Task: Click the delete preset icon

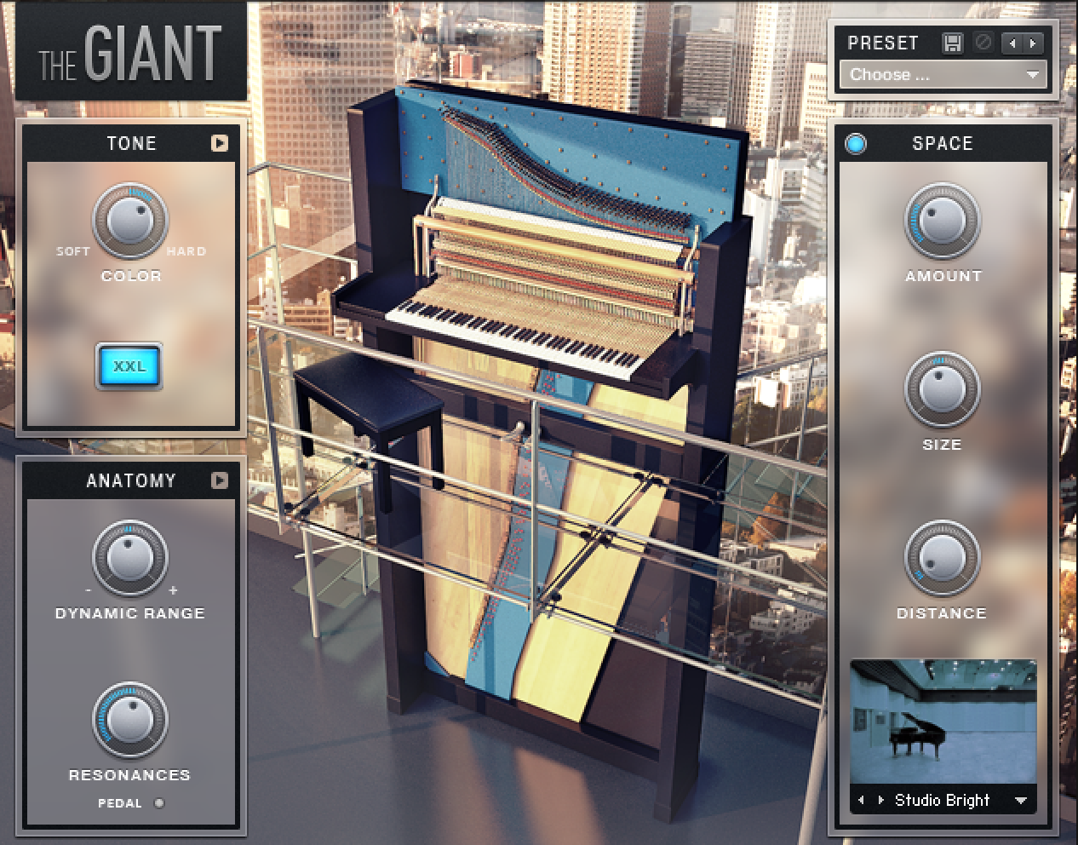Action: pos(983,43)
